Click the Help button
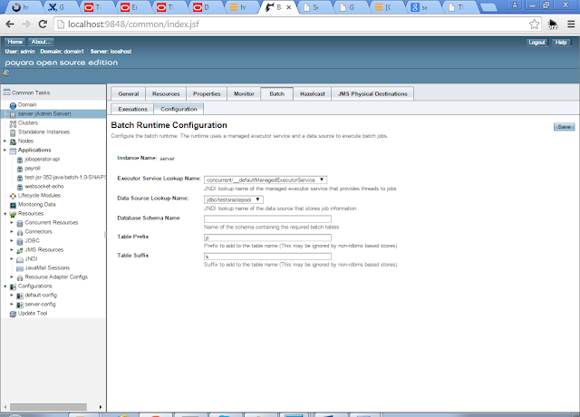580x417 pixels. coord(561,43)
